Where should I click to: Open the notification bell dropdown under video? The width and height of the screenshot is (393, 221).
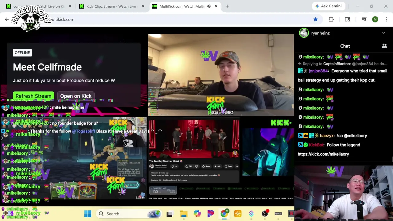pyautogui.click(x=174, y=166)
